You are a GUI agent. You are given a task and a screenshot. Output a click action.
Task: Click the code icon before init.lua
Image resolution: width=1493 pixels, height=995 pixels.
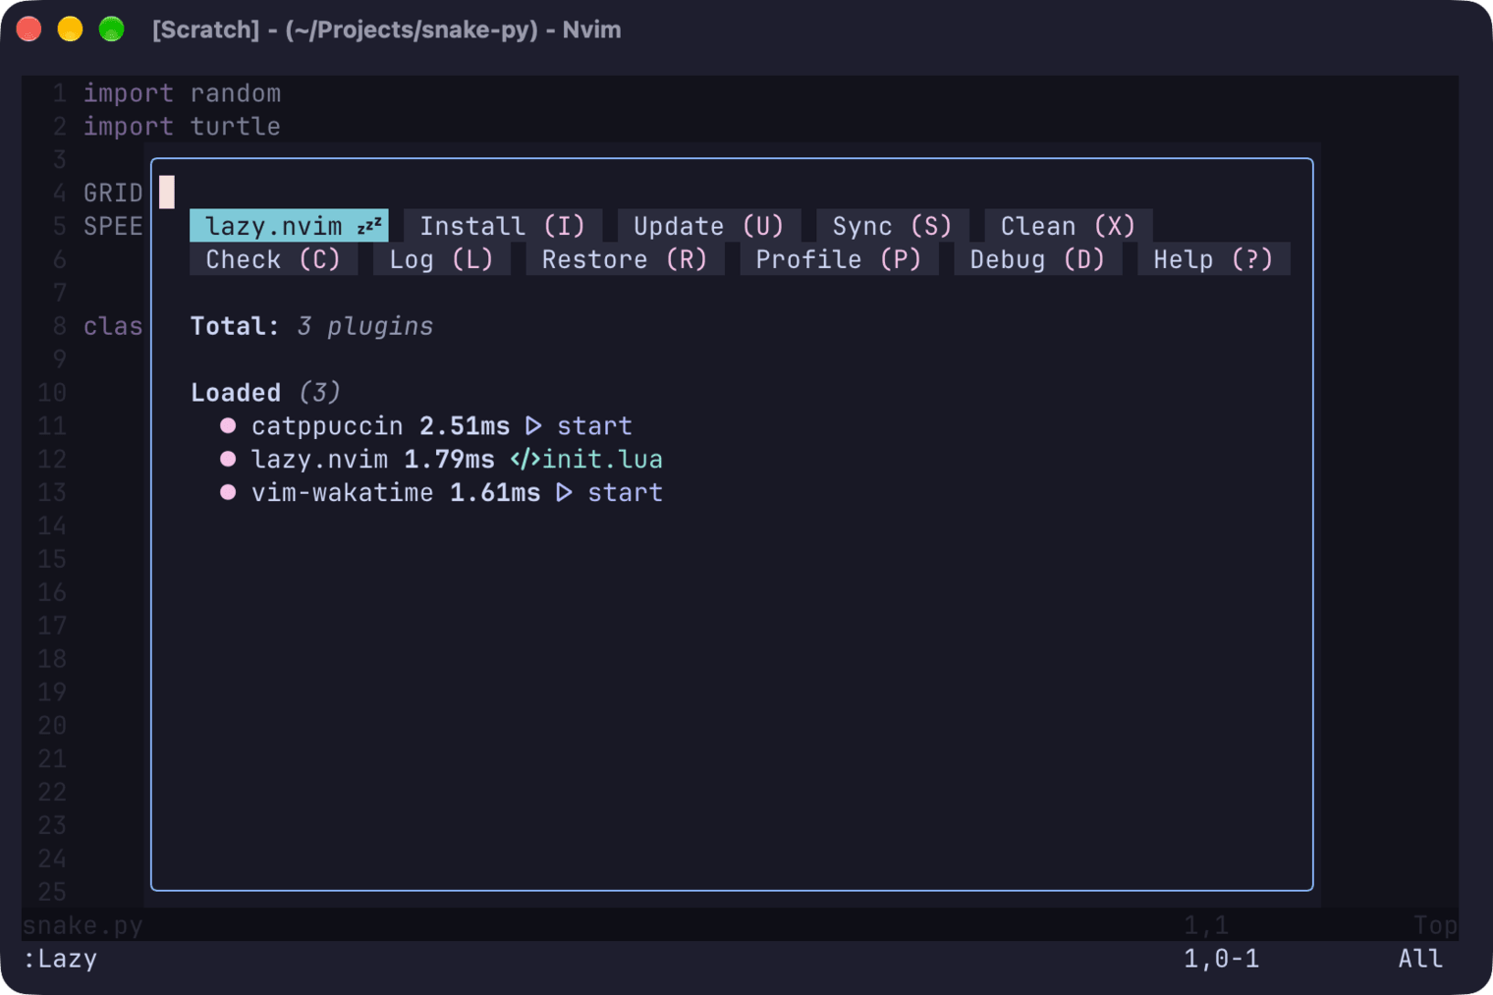coord(525,459)
